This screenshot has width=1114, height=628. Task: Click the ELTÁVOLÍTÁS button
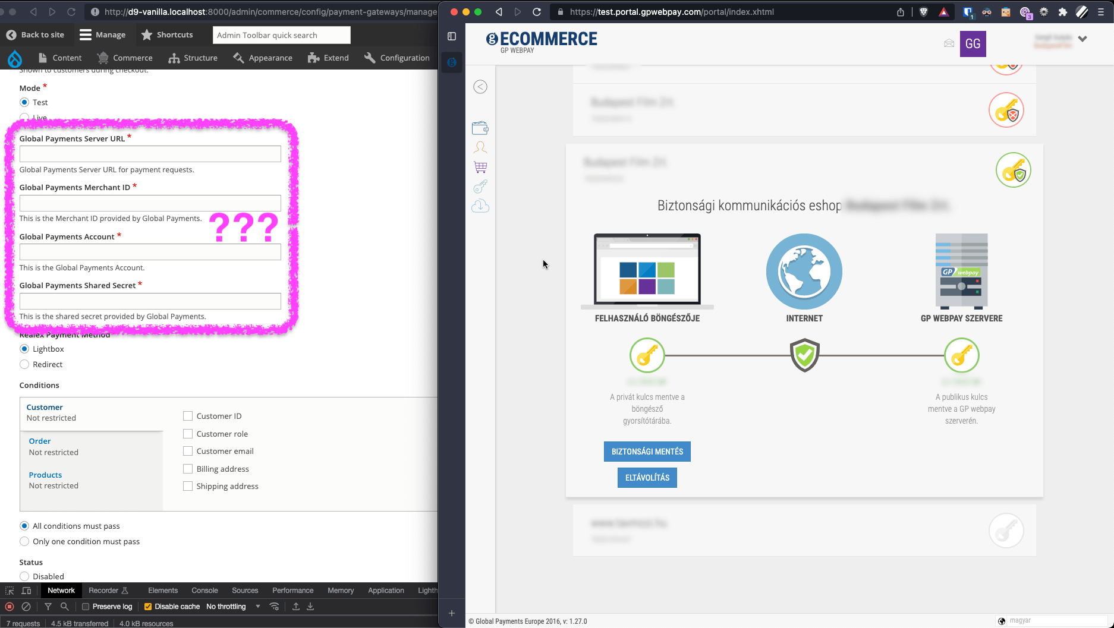pyautogui.click(x=647, y=478)
